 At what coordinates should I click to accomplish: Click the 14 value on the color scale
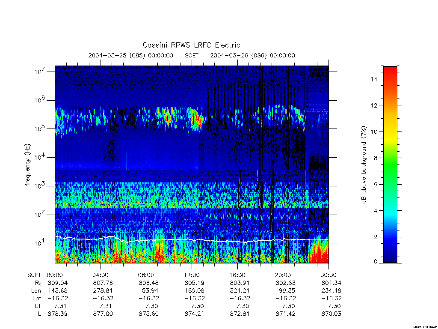pyautogui.click(x=374, y=79)
